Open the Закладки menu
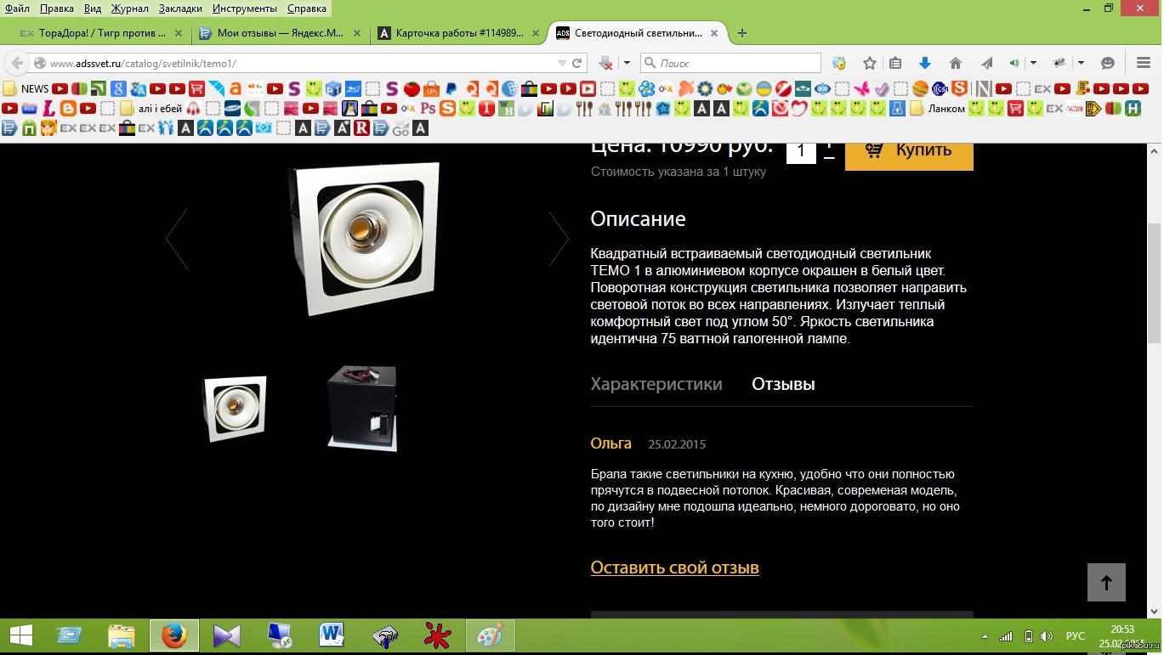 pyautogui.click(x=180, y=8)
